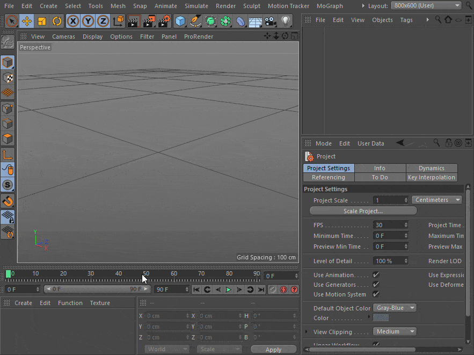Select the Rotate tool icon
The height and width of the screenshot is (355, 474).
coord(57,21)
